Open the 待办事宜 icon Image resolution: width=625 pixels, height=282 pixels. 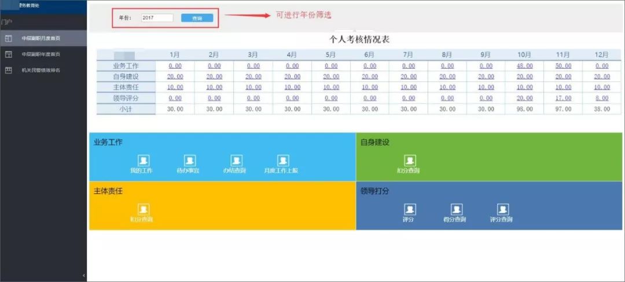pos(189,161)
